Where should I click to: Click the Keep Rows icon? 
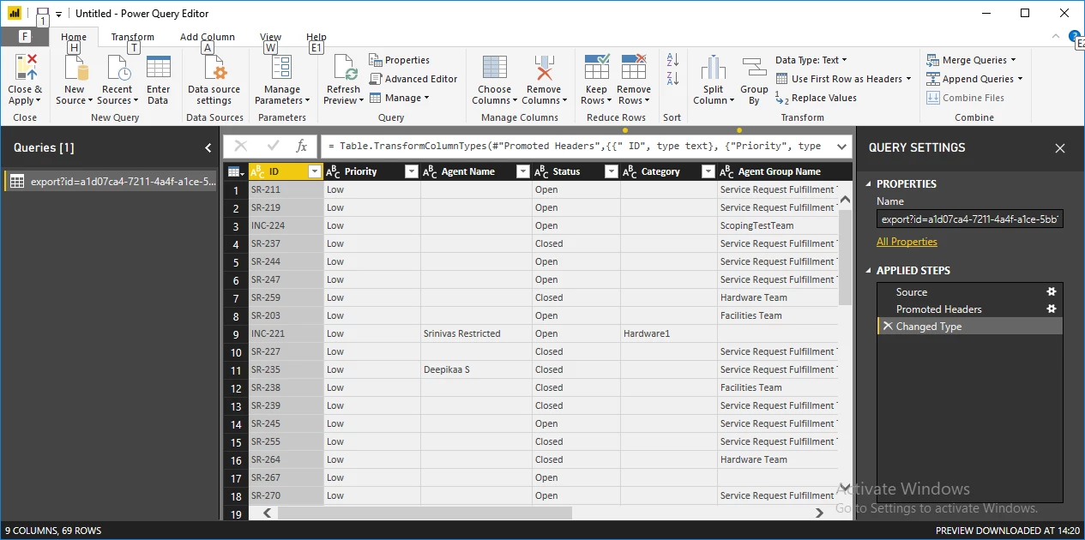point(596,68)
